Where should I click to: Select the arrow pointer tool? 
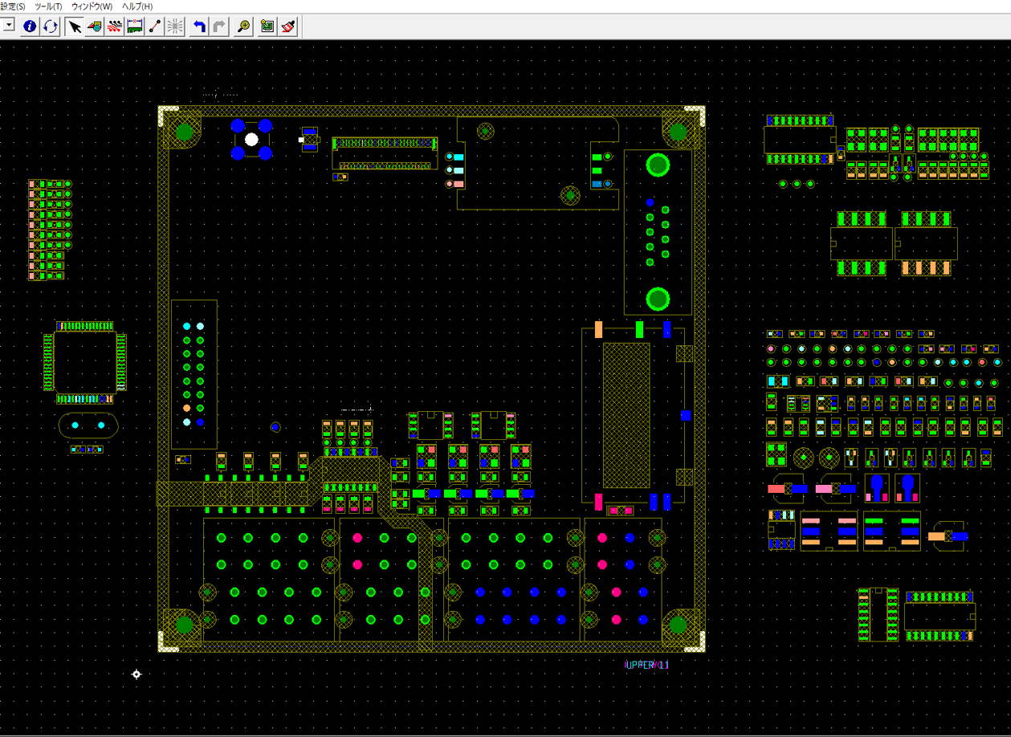[75, 26]
